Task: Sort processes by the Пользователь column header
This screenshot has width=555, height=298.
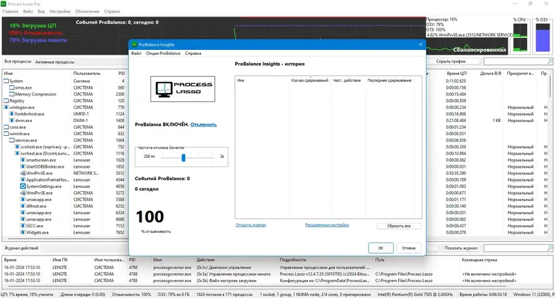Action: pyautogui.click(x=87, y=73)
